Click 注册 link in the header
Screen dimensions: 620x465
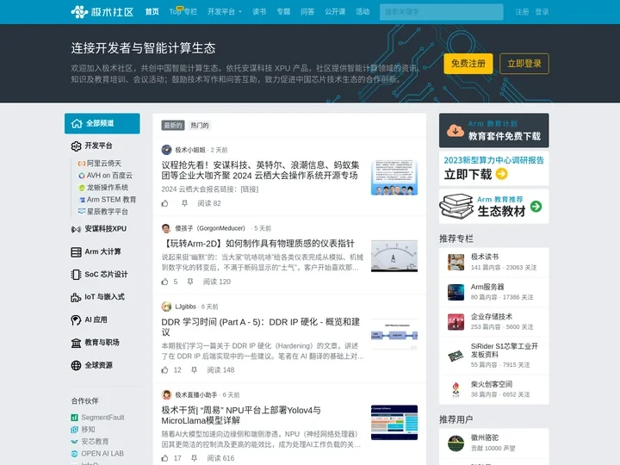click(x=523, y=12)
